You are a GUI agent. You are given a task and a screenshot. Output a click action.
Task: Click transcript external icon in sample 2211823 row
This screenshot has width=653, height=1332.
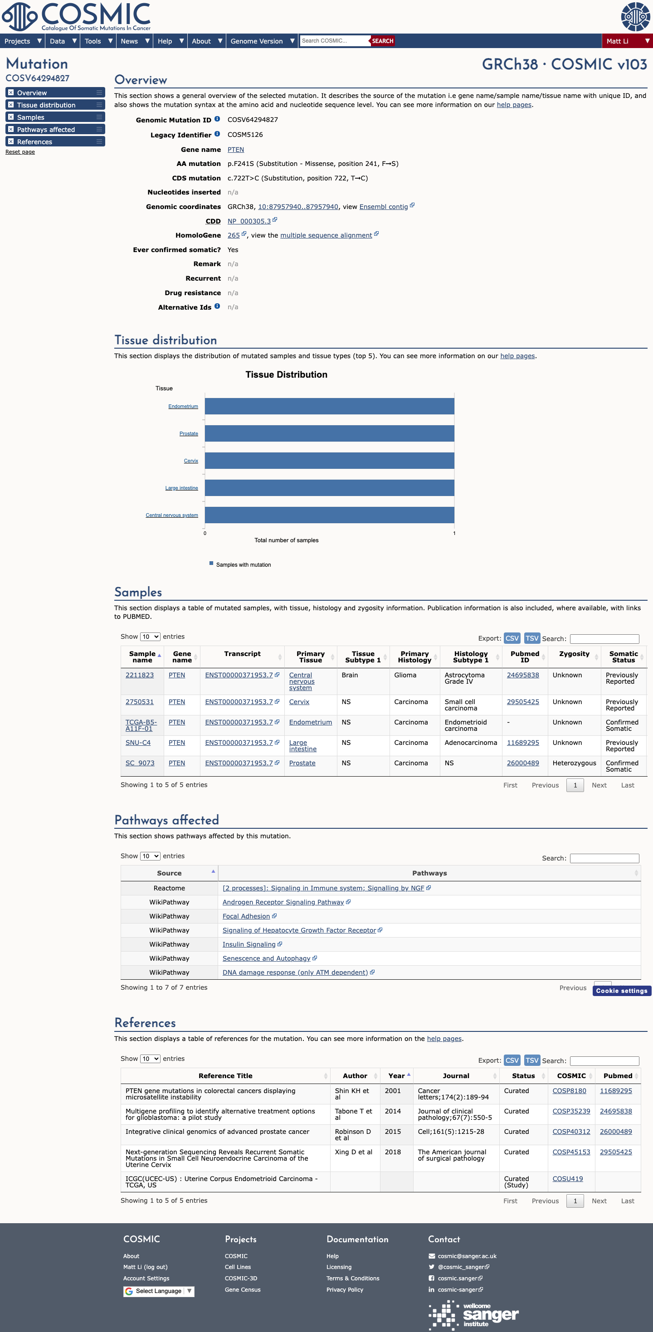tap(277, 674)
